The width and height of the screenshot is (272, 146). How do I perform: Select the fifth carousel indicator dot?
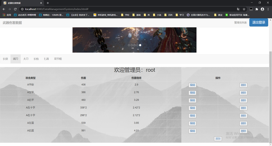[x=140, y=45]
